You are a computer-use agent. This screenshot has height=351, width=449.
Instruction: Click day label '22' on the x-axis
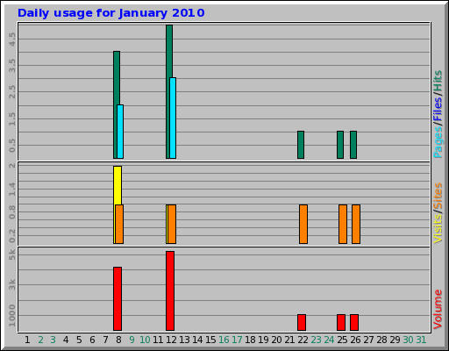[303, 340]
